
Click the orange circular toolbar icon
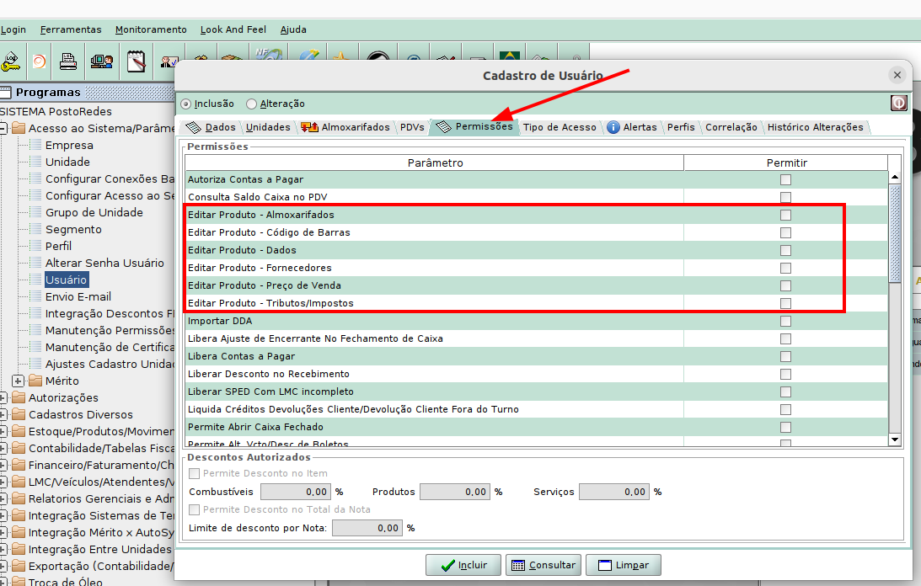(x=39, y=61)
